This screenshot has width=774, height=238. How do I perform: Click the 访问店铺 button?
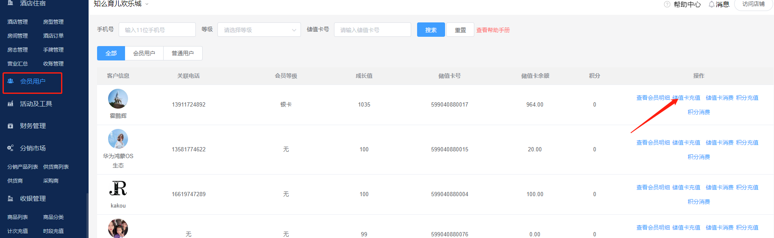753,4
